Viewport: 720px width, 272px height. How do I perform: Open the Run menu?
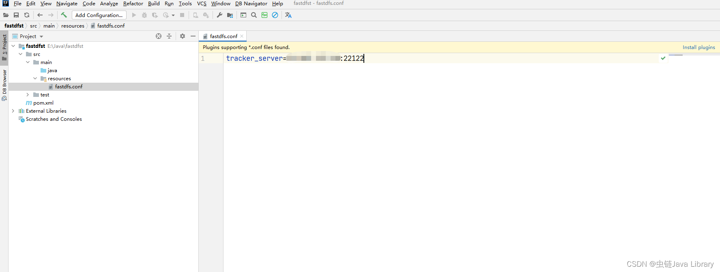tap(169, 4)
